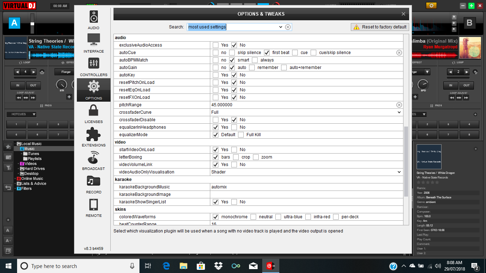
Task: Set videoVolumeLink to No
Action: [234, 165]
